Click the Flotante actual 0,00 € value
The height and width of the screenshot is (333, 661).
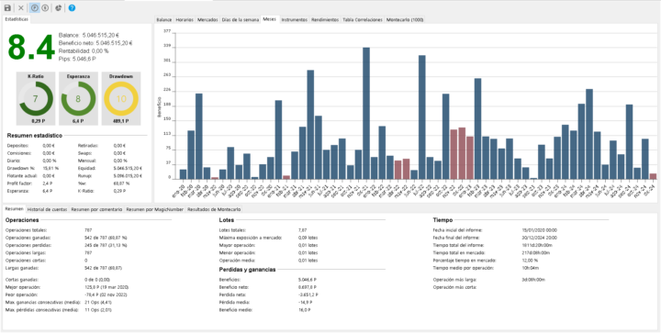click(x=49, y=175)
